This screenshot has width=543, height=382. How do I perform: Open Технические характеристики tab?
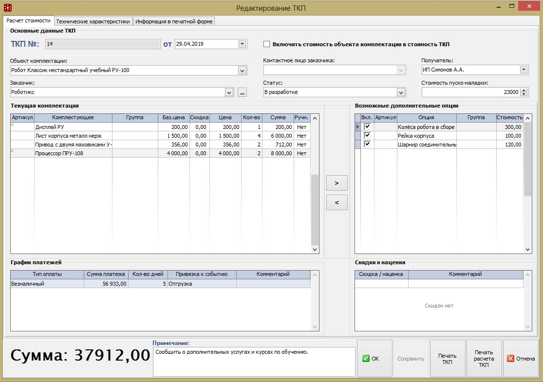93,21
